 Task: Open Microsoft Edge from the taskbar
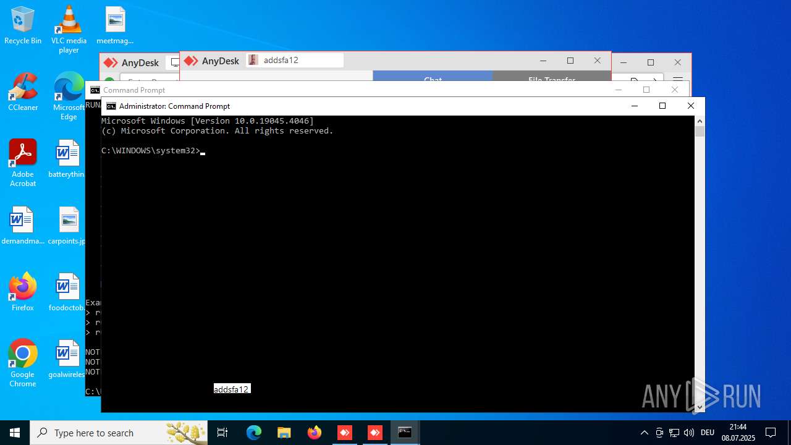(x=254, y=433)
